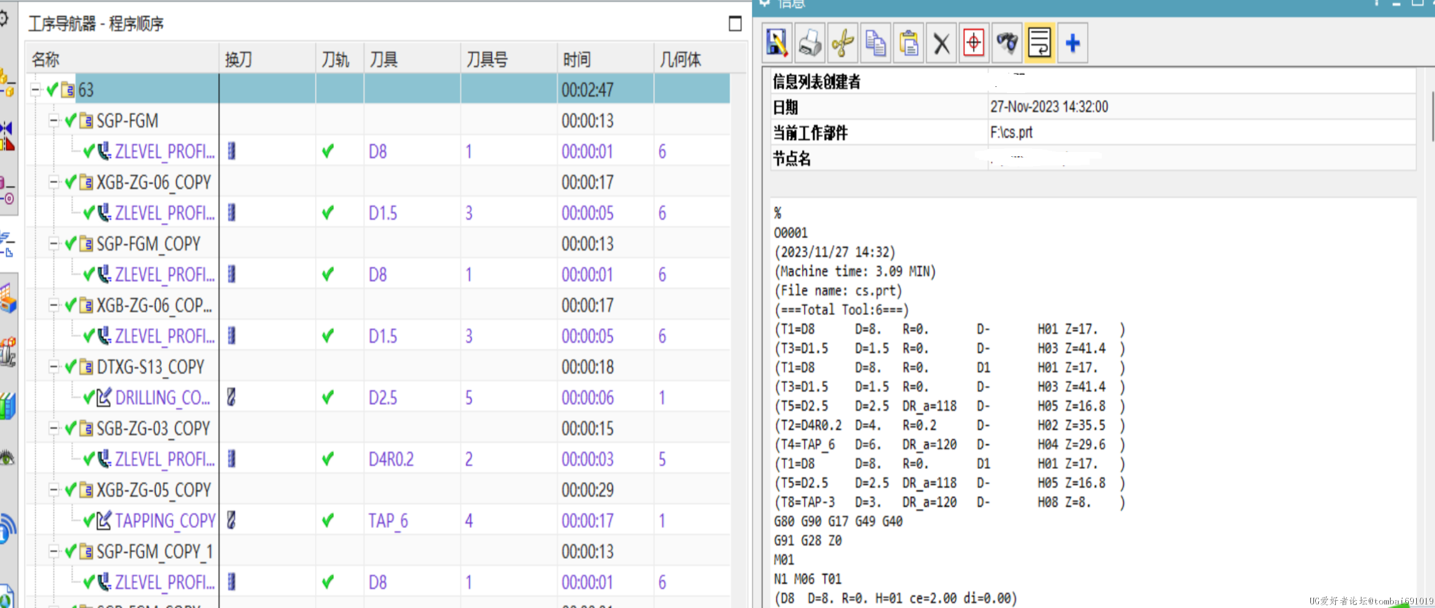Click the (T4=TAP_6 tool list line
Viewport: 1435px width, 608px height.
[x=949, y=444]
